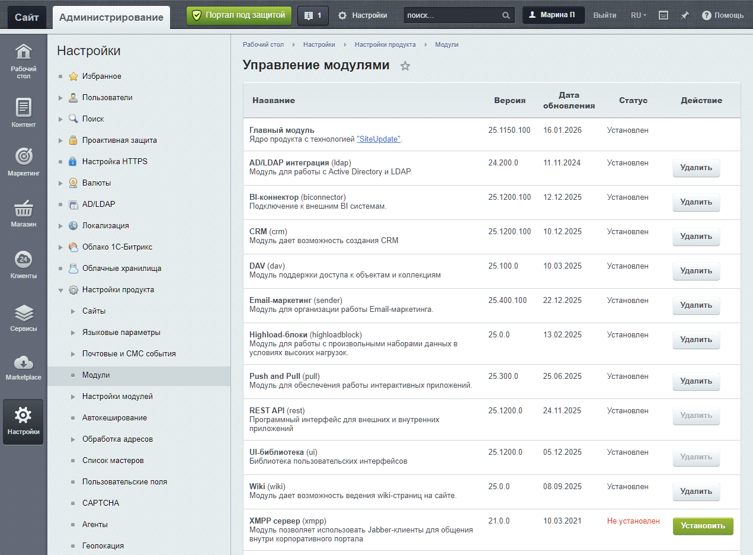This screenshot has height=555, width=753.
Task: Click Удалить for the AD/LDAP интеграция module
Action: point(696,168)
